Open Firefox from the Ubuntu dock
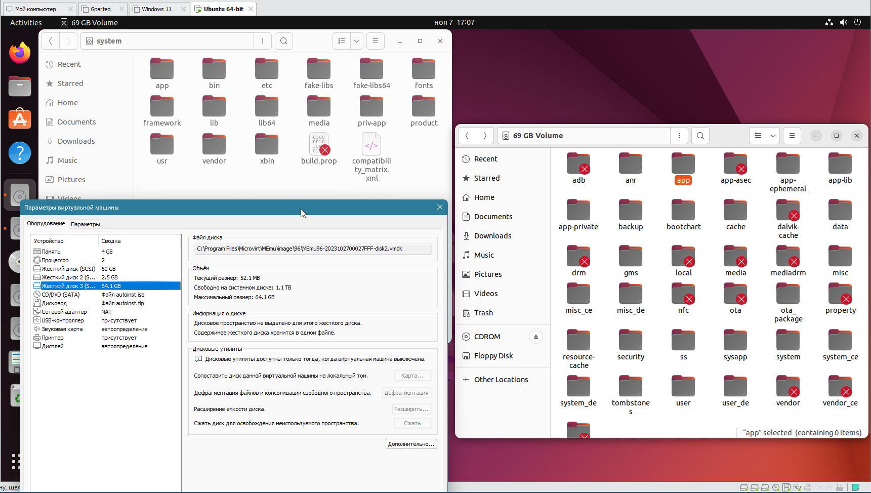 click(x=20, y=53)
